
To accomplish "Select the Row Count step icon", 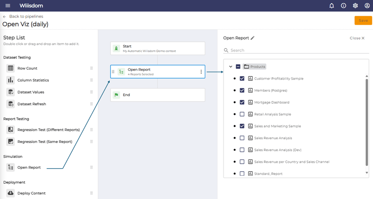I will pyautogui.click(x=10, y=68).
